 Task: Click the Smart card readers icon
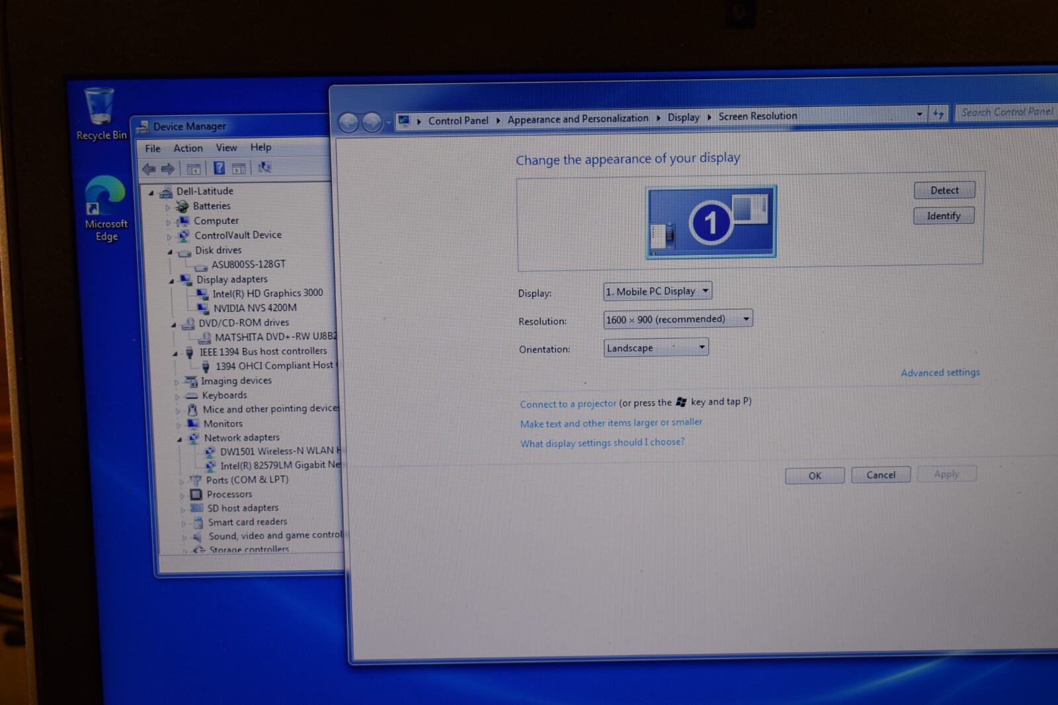(198, 523)
